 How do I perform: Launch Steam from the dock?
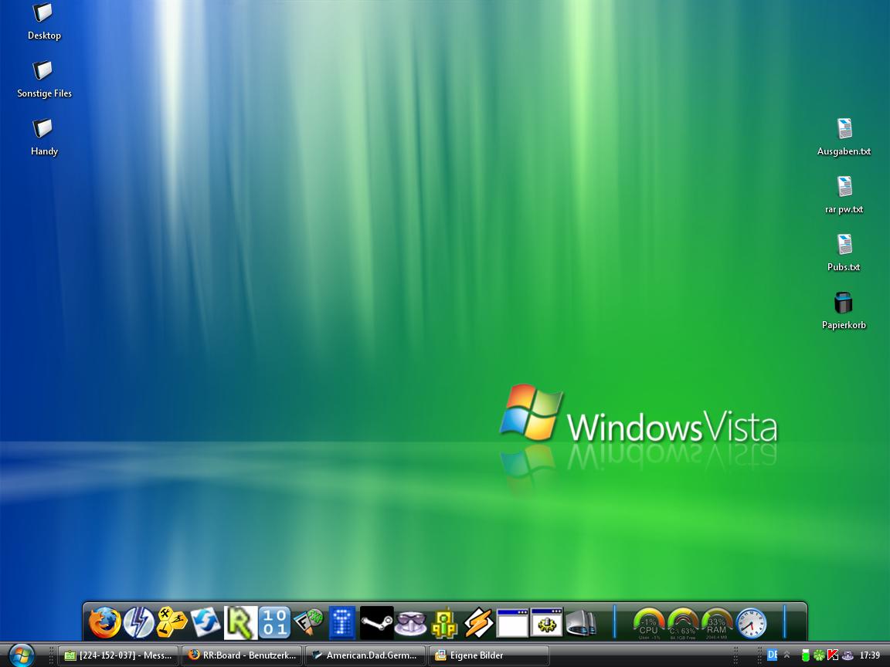376,622
